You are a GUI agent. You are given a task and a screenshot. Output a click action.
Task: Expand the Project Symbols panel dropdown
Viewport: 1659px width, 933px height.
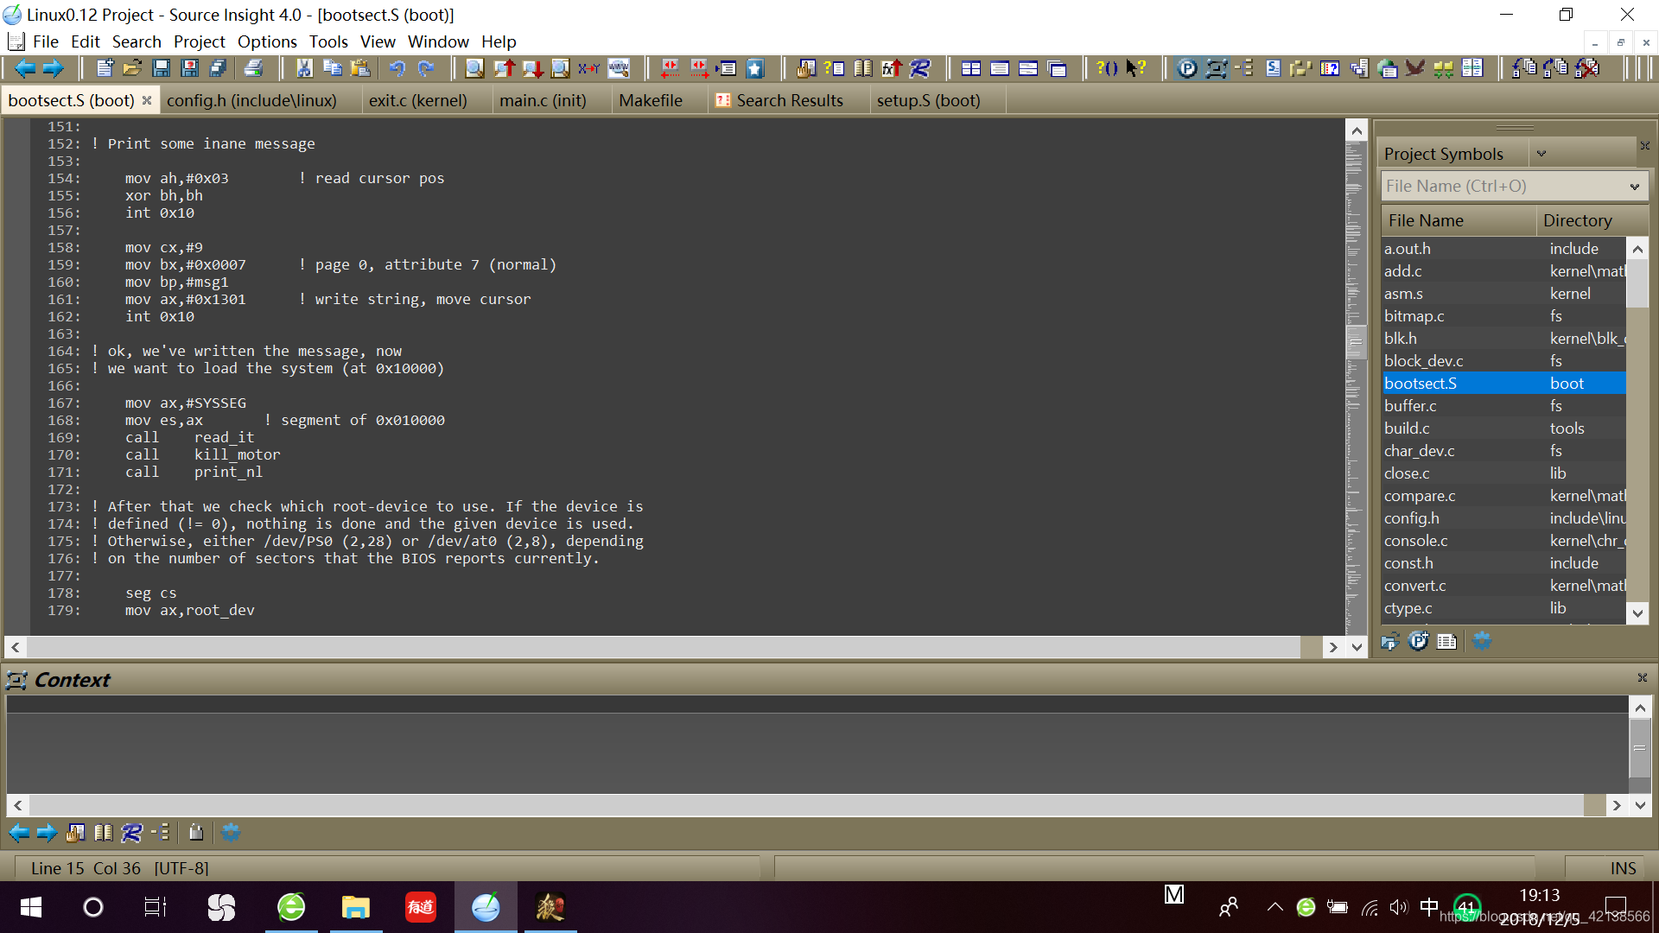pyautogui.click(x=1542, y=154)
